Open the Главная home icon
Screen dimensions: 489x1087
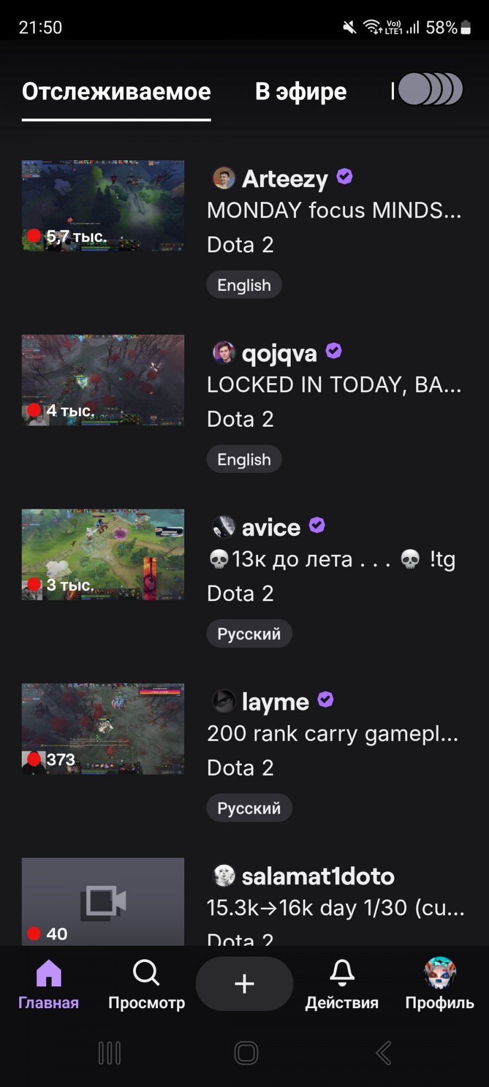pos(49,973)
